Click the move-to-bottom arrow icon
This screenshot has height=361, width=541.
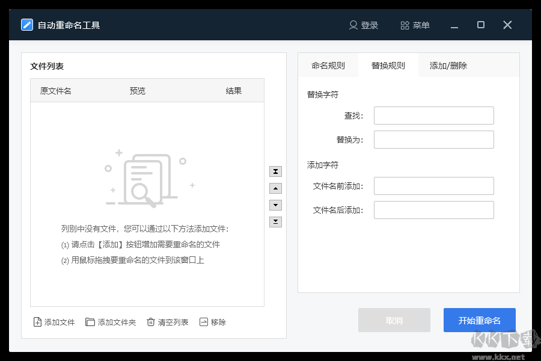(x=275, y=221)
